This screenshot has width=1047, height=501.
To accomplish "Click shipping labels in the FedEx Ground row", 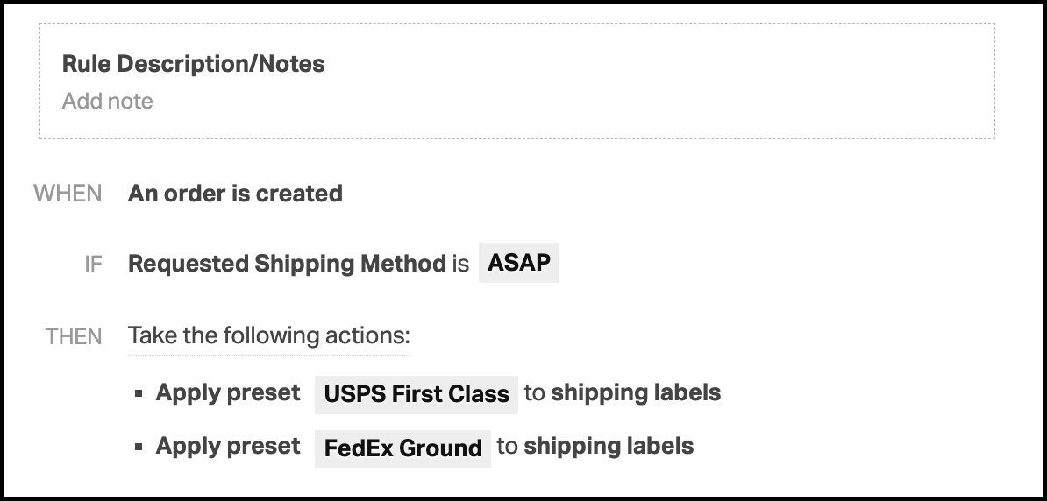I will click(x=609, y=447).
